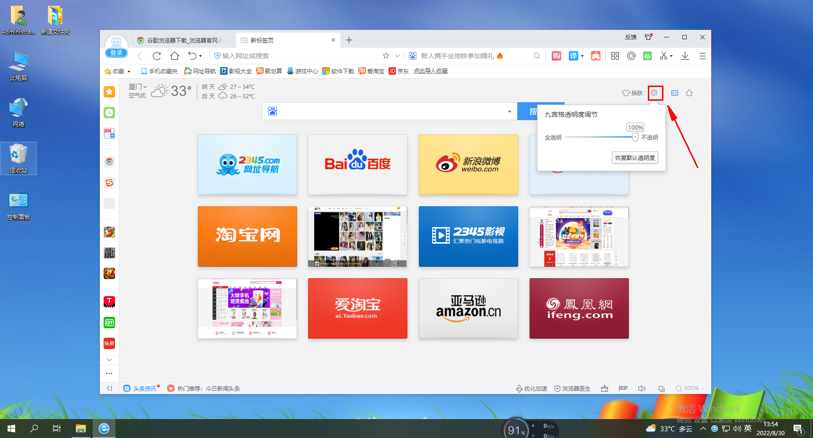Select the 新标签页 tab

(x=288, y=40)
